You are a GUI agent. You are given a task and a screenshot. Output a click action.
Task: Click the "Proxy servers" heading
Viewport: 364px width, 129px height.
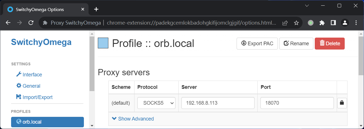tap(124, 72)
